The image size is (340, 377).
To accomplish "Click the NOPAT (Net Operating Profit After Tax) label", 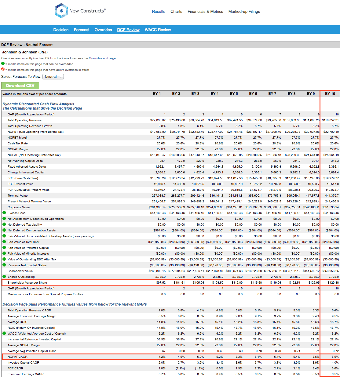I will click(34, 155).
